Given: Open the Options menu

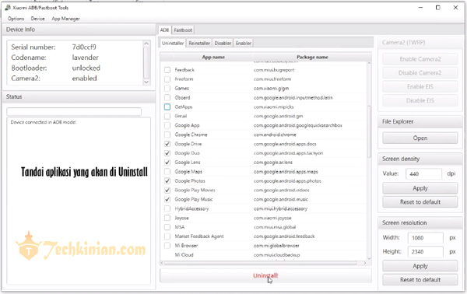Looking at the screenshot, I should [x=16, y=19].
